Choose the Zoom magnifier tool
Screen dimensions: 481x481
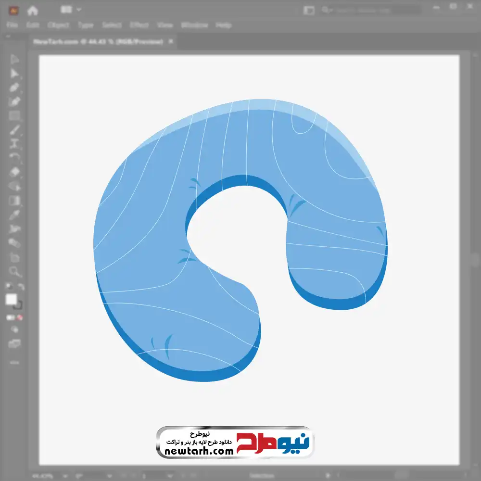point(14,272)
